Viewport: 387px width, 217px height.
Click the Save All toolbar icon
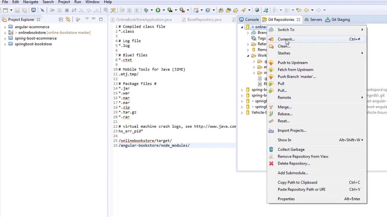[24, 10]
